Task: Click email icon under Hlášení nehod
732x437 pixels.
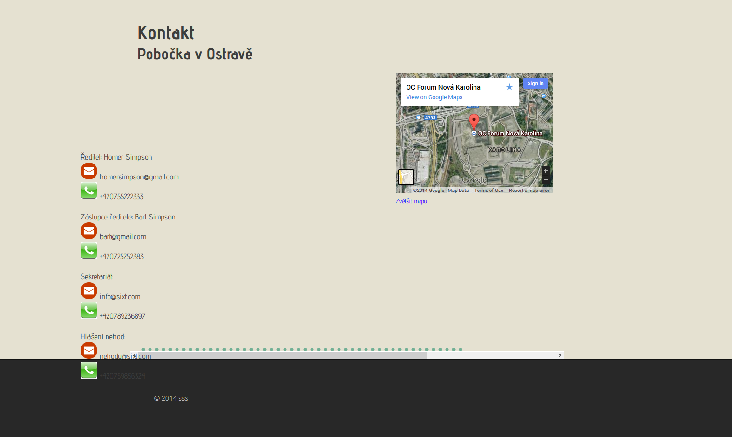Action: tap(89, 351)
